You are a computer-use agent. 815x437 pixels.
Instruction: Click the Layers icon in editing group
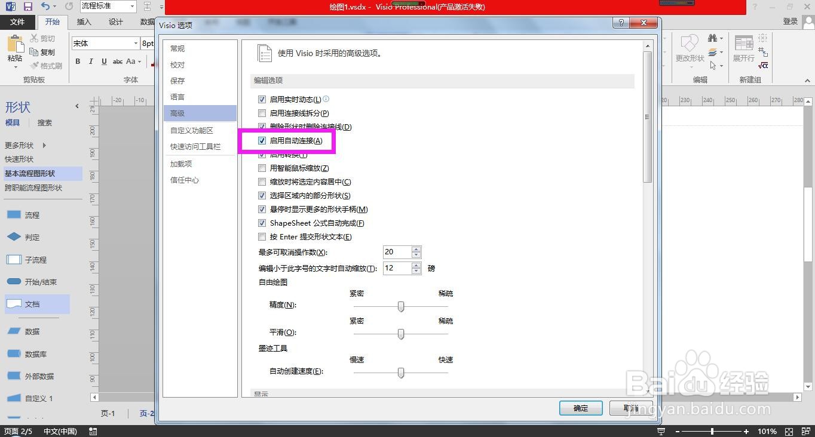click(x=712, y=52)
